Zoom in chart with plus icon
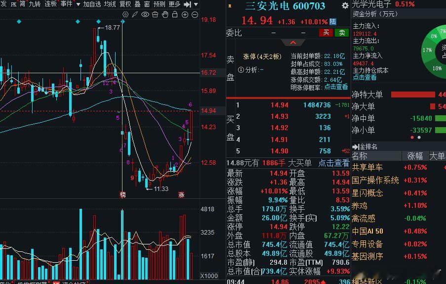This screenshot has height=284, width=446. pos(185,14)
